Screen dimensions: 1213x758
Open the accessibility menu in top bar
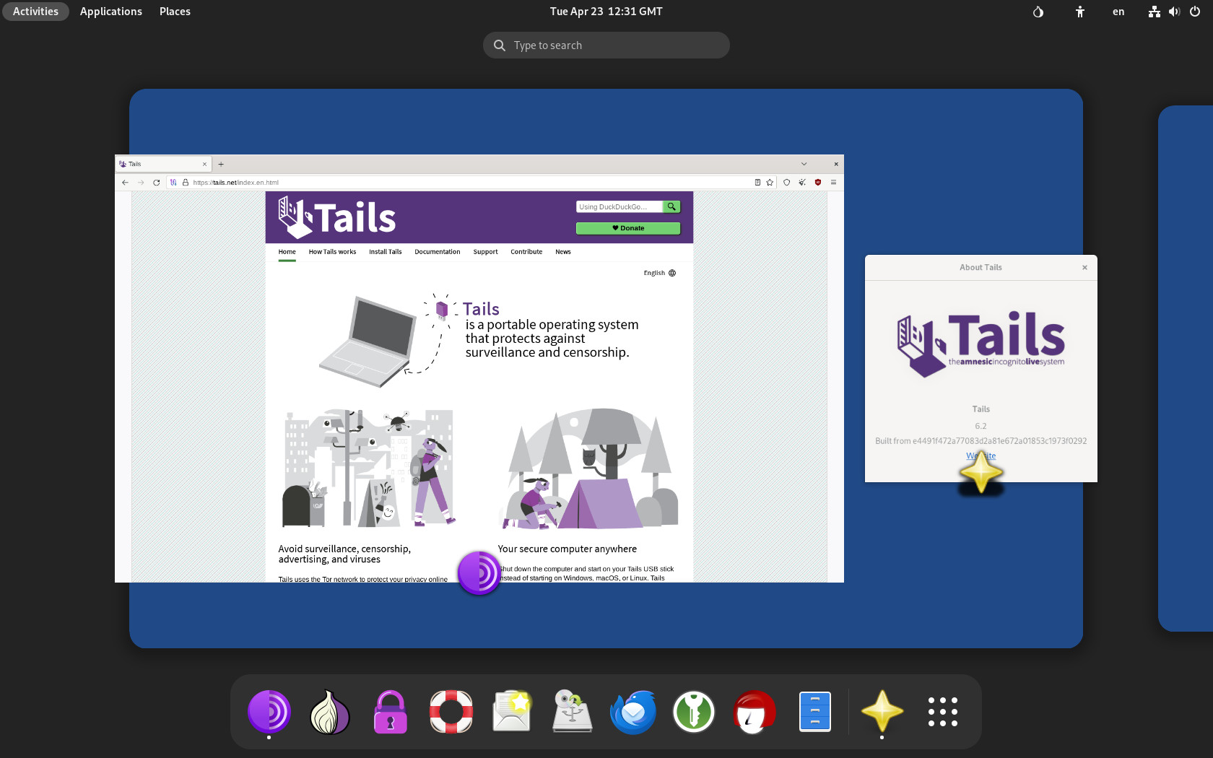point(1080,12)
